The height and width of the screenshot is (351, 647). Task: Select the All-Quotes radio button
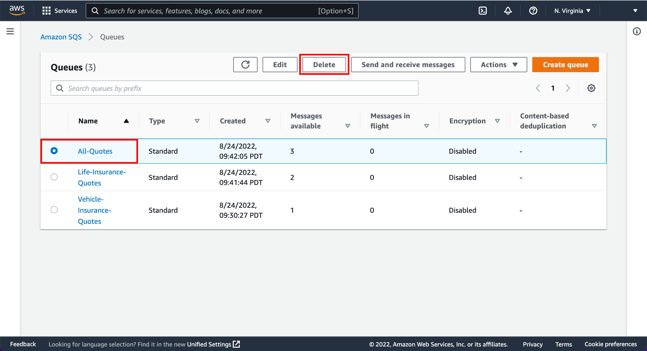54,151
